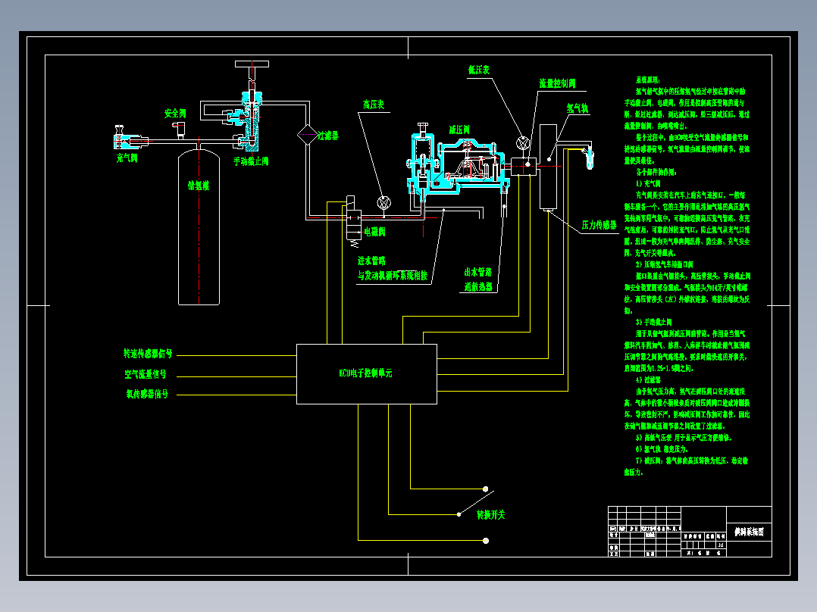The height and width of the screenshot is (612, 817).
Task: Click the top changeover switch terminal
Action: pyautogui.click(x=486, y=489)
